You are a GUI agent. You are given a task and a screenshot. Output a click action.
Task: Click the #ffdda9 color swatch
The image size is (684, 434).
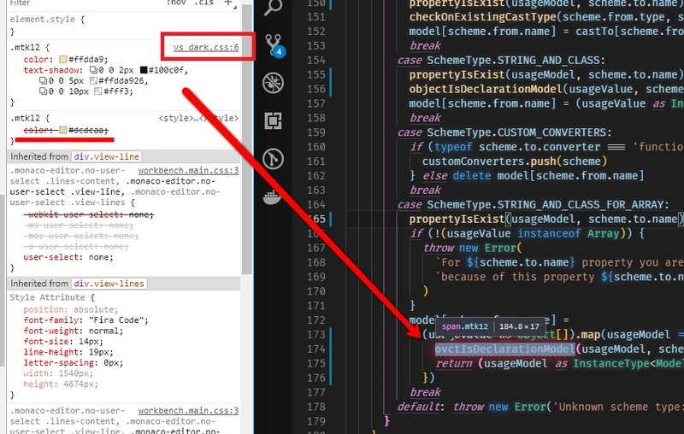[63, 60]
